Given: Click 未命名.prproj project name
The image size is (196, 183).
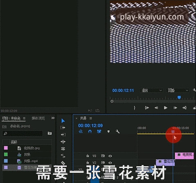Looking at the screenshot, I should (20, 126).
